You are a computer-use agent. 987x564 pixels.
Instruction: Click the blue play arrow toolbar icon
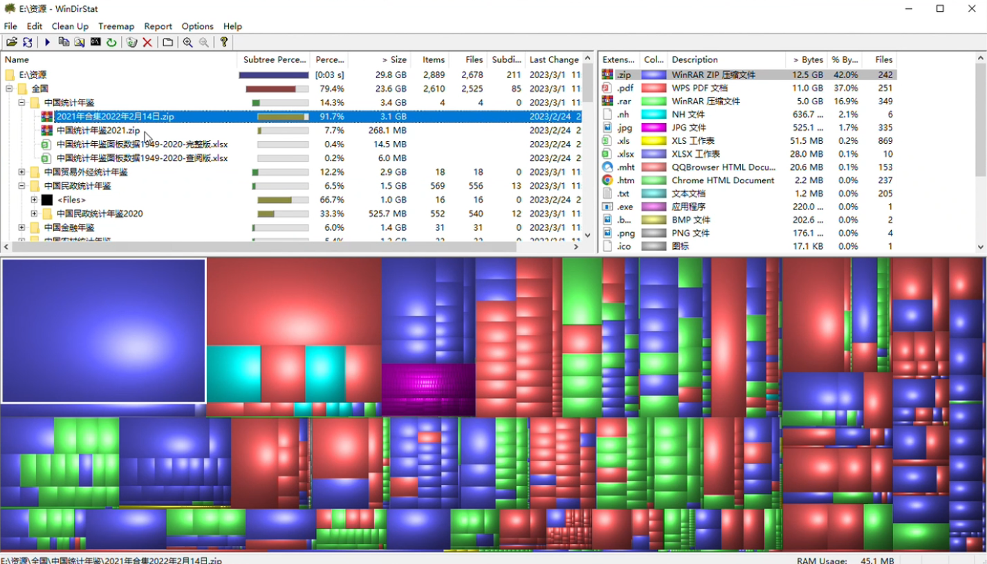[x=47, y=42]
